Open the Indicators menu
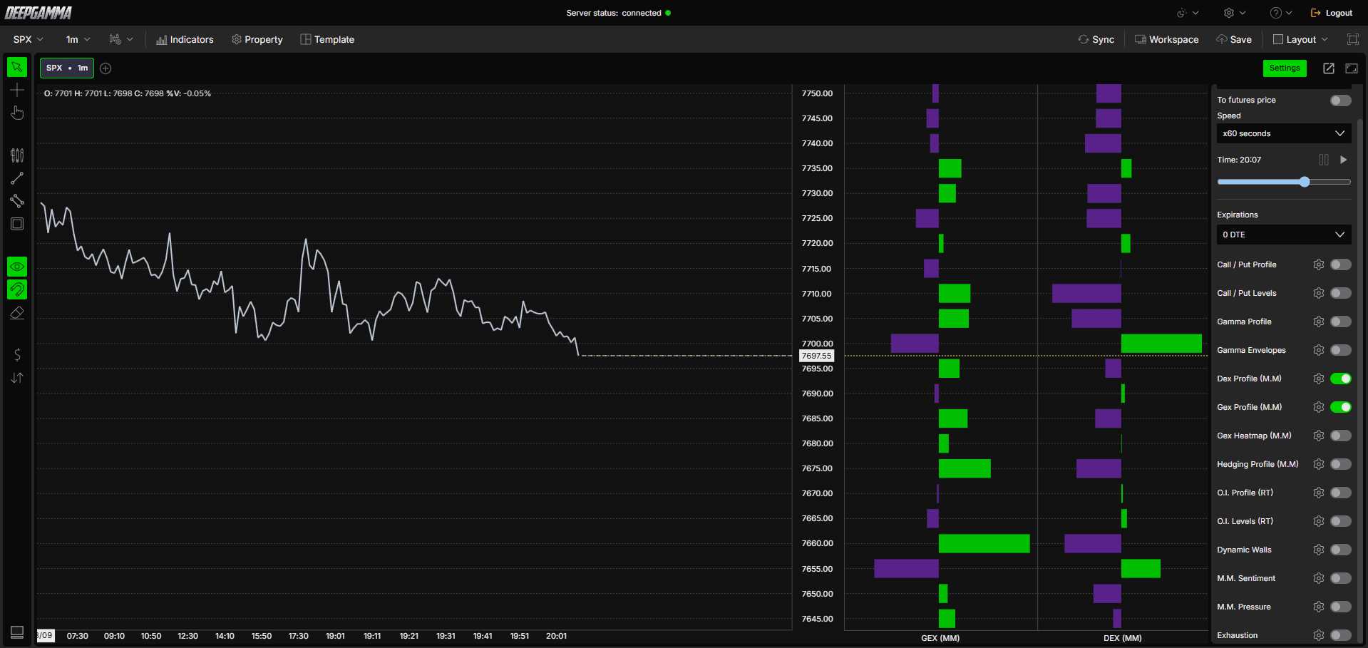 pos(185,39)
